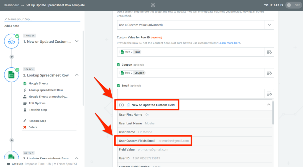Select User First Name Or
Viewport: 303px width, 167px height.
[195, 115]
